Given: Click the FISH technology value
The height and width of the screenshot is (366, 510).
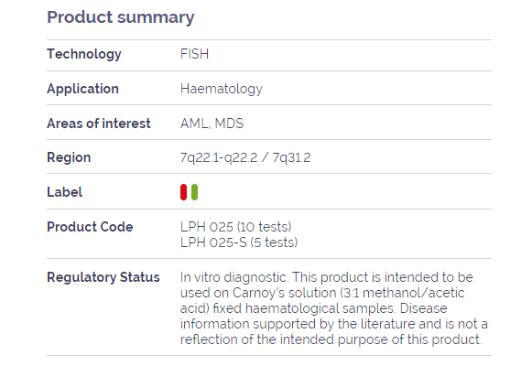Looking at the screenshot, I should [x=194, y=54].
